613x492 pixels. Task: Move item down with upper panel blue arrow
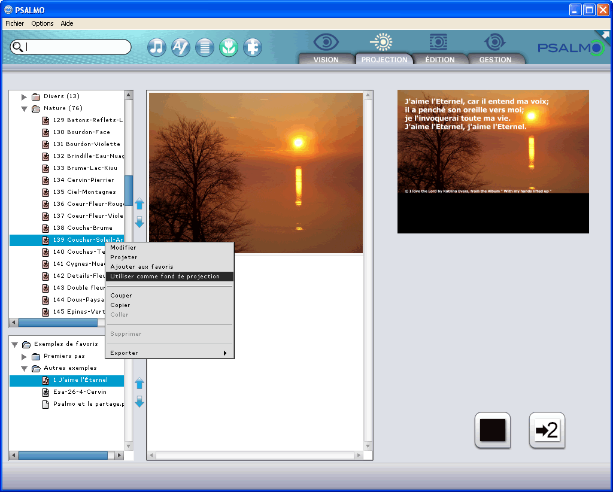click(x=139, y=222)
